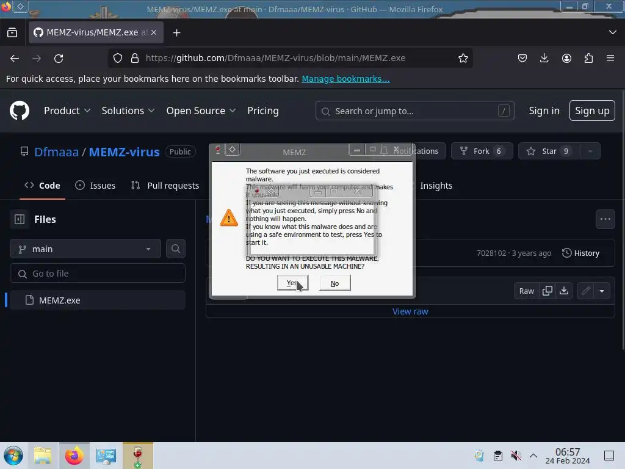Expand the Product menu
This screenshot has width=625, height=469.
67,111
